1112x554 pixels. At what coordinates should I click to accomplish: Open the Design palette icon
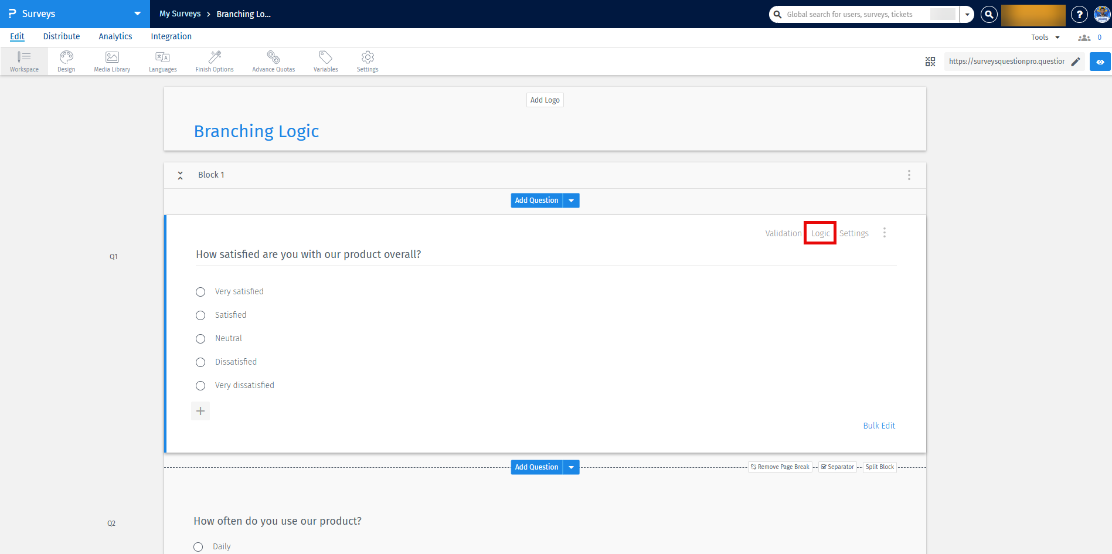pos(66,57)
